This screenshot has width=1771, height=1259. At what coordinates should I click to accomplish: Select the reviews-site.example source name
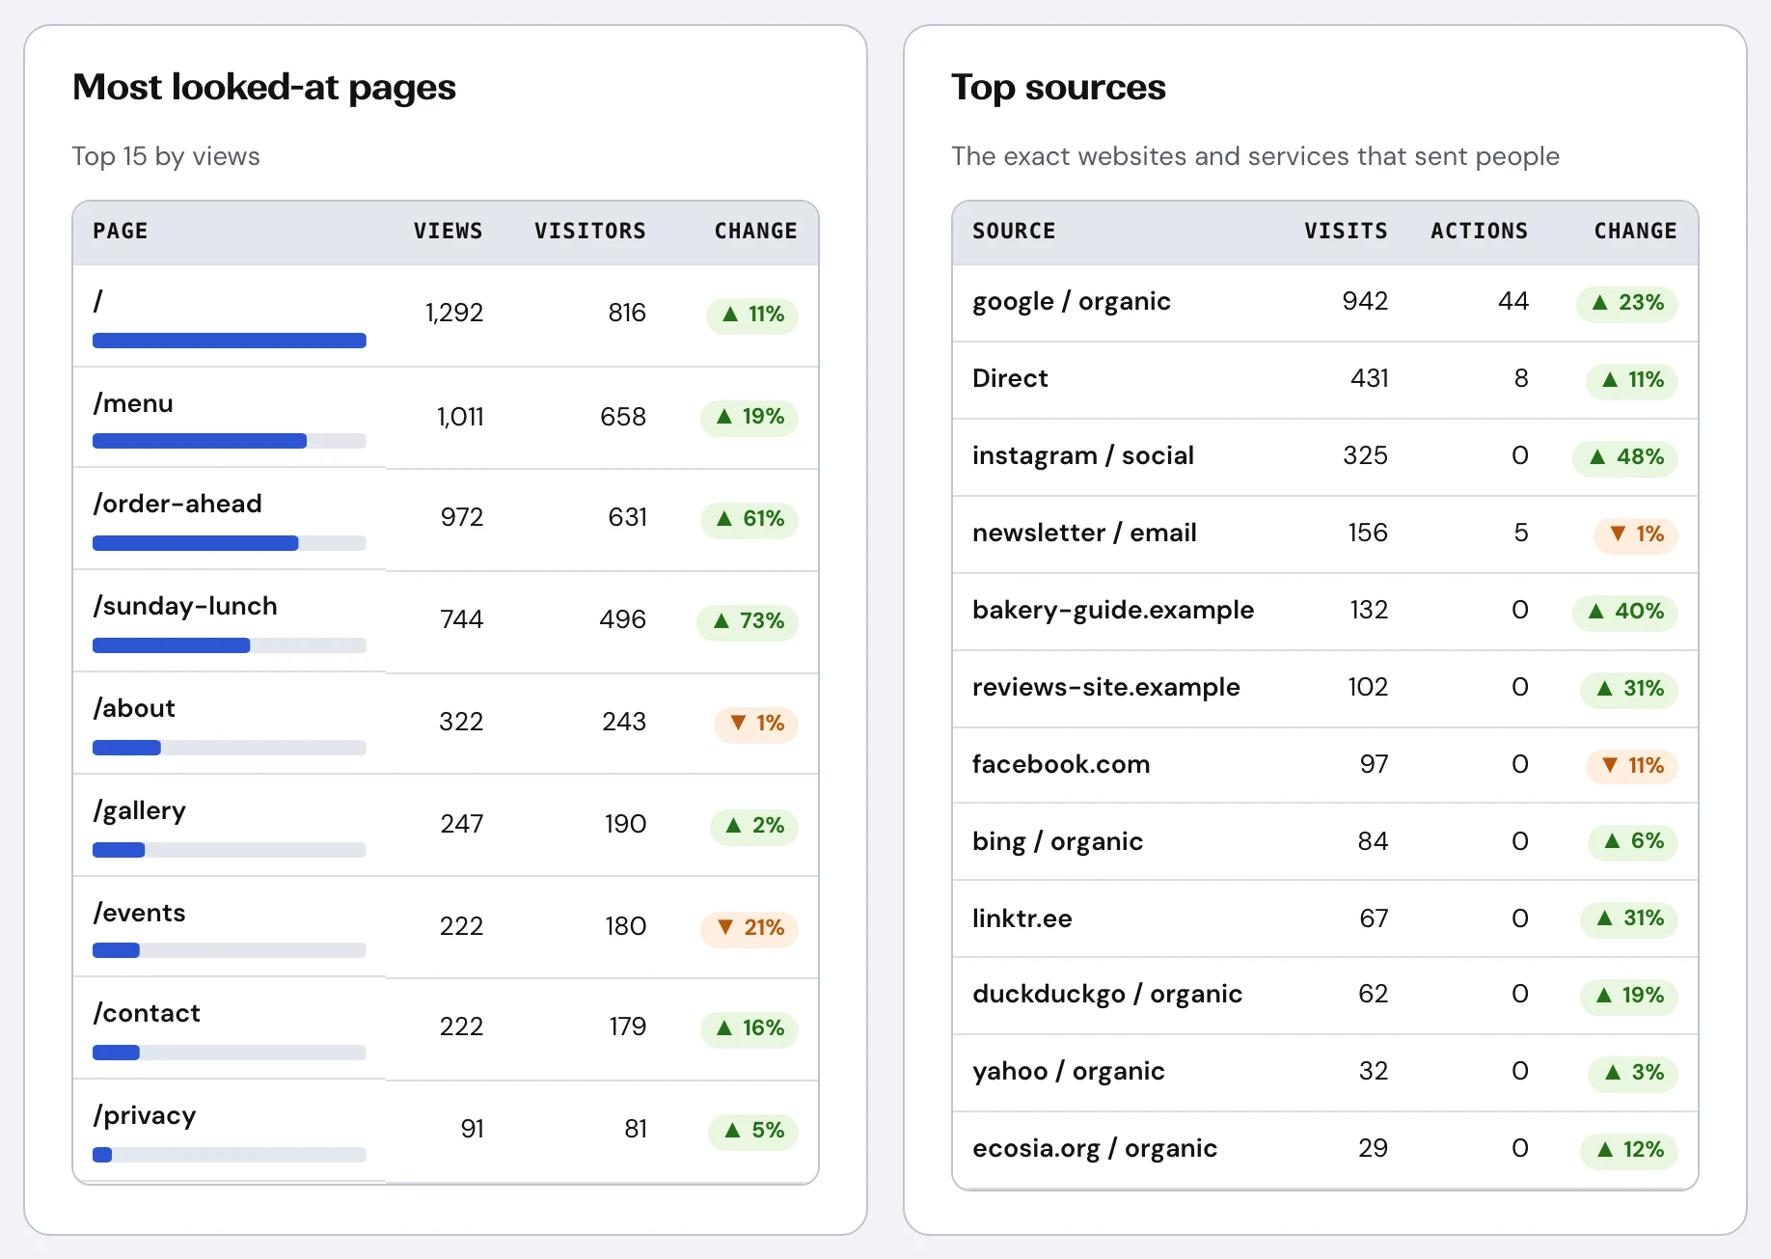[1106, 687]
